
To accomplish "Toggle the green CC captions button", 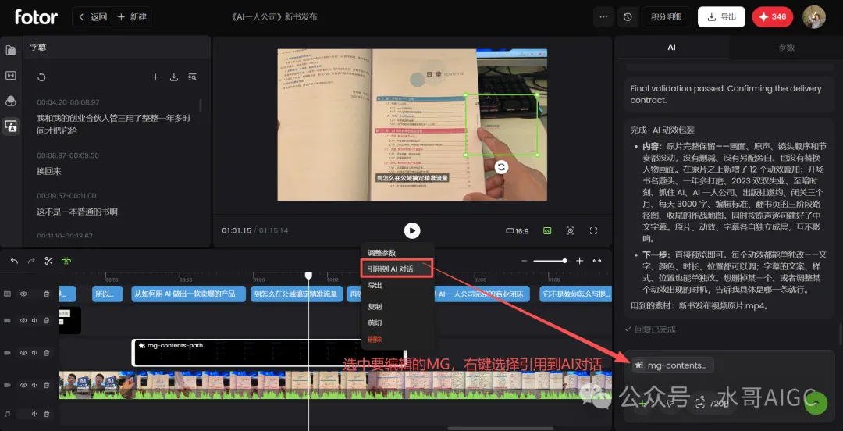I will (547, 231).
